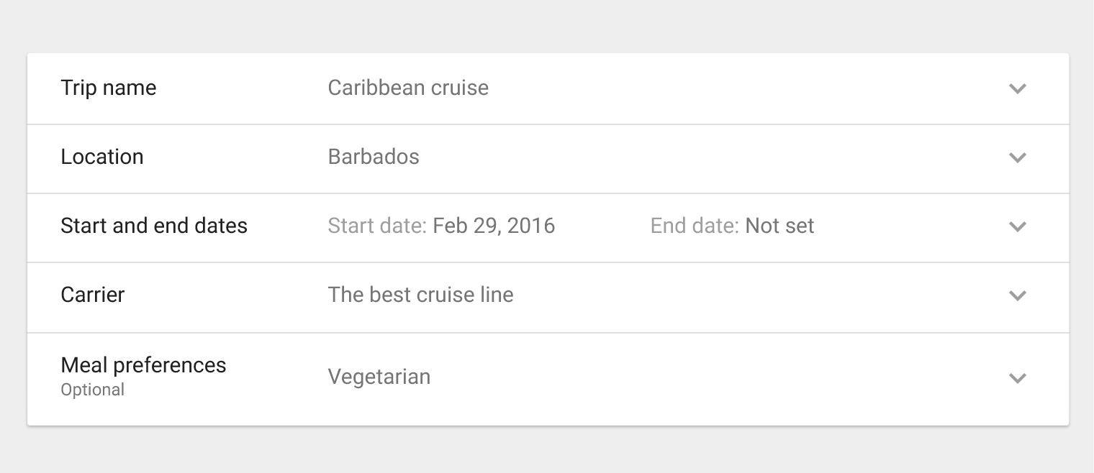Click the Vegetarian meal value
This screenshot has height=473, width=1094.
tap(379, 377)
